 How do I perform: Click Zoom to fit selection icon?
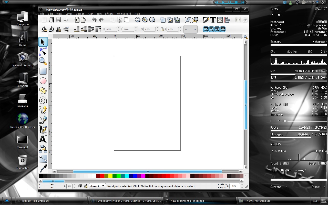[x=138, y=20]
